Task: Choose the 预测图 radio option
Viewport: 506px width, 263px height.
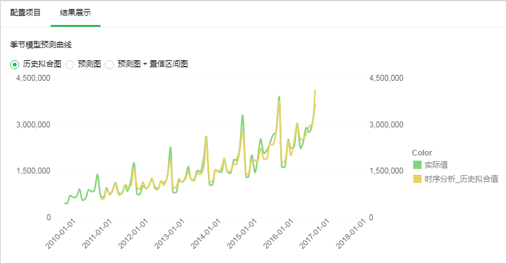Action: click(70, 64)
